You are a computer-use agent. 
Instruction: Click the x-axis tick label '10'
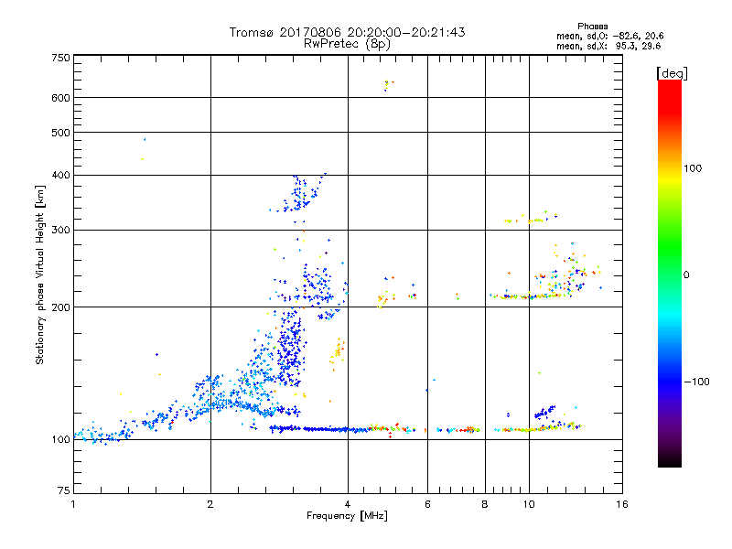(529, 504)
